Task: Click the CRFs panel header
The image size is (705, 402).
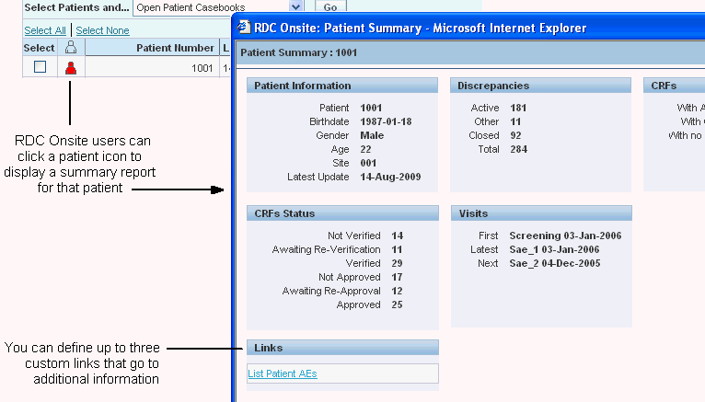Action: coord(675,86)
